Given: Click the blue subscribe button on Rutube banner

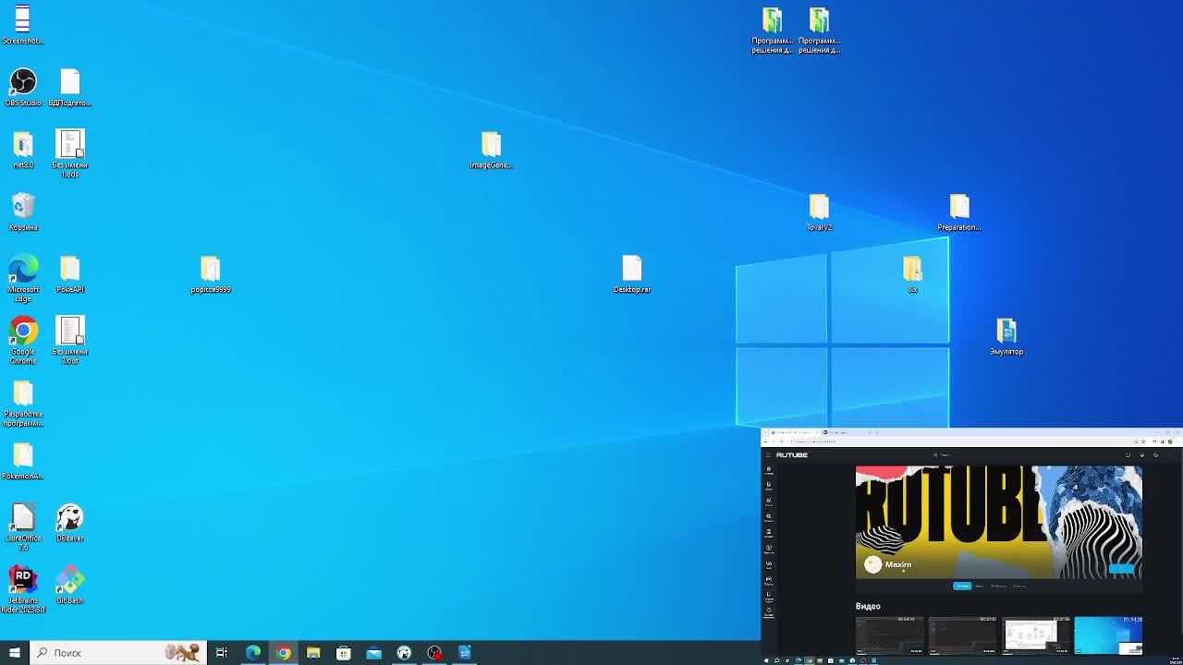Looking at the screenshot, I should [x=1121, y=569].
